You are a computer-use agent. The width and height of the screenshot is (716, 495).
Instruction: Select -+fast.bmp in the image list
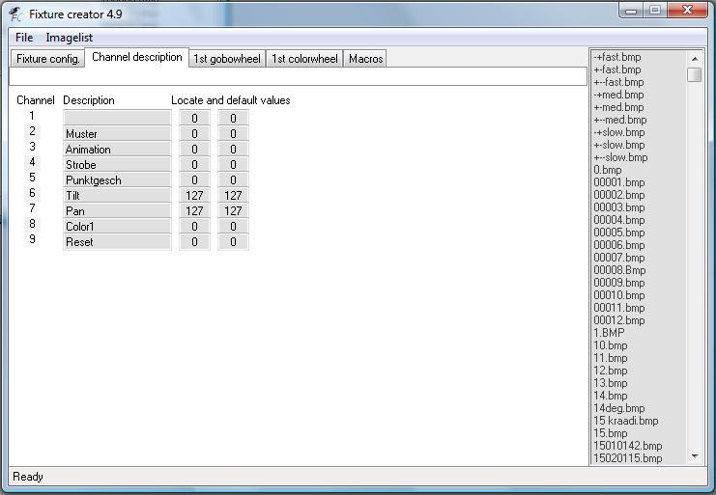[617, 57]
